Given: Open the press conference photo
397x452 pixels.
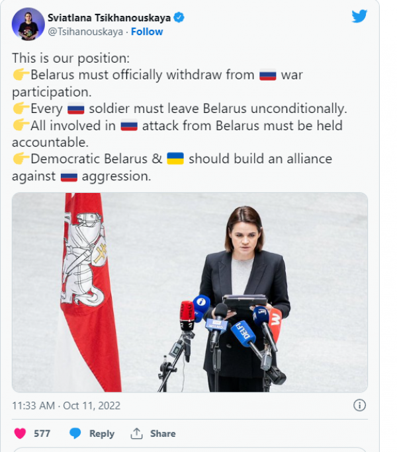Looking at the screenshot, I should [190, 292].
